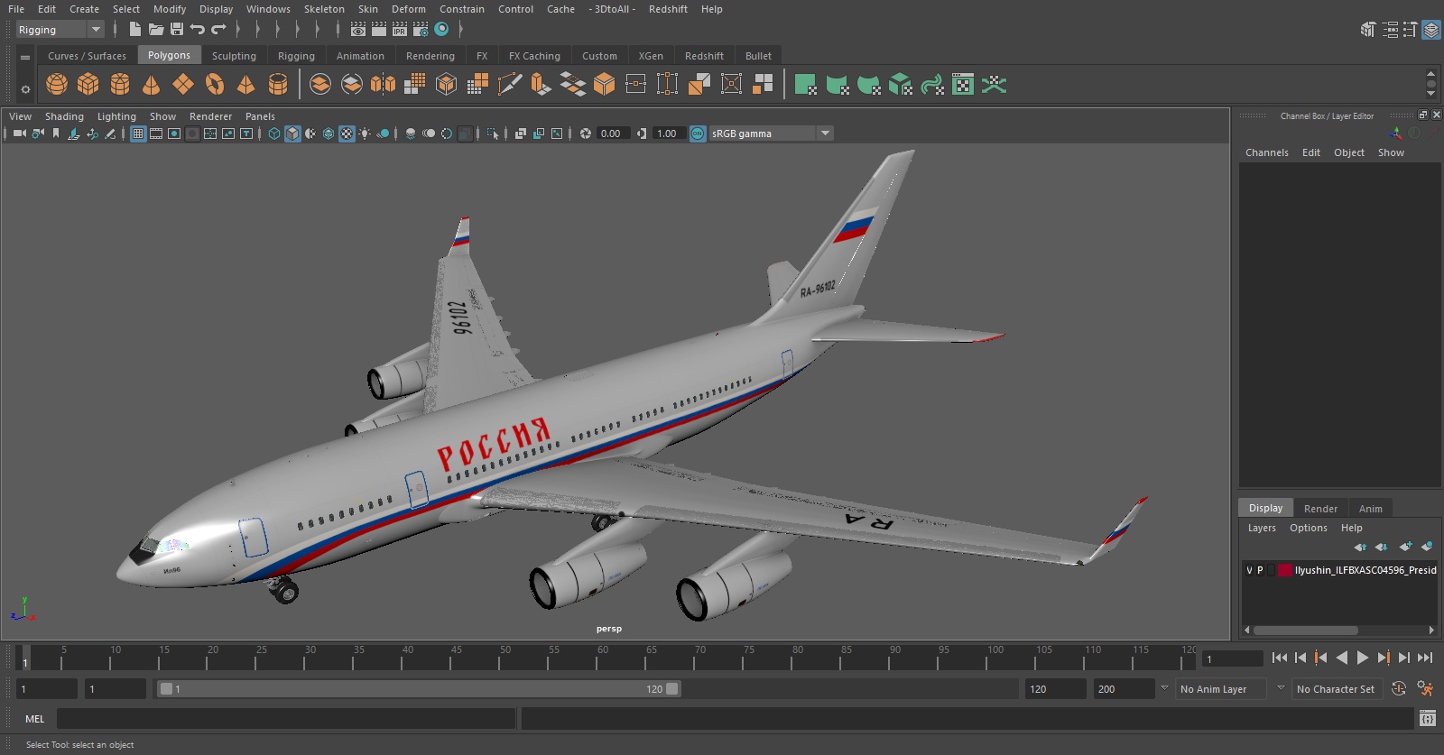This screenshot has width=1444, height=755.
Task: Create a polygon plane from the shelf
Action: pyautogui.click(x=183, y=85)
